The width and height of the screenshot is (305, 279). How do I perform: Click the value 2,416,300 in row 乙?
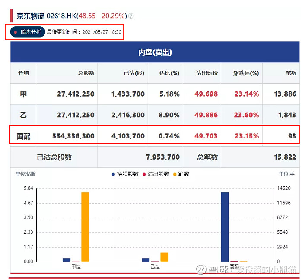[x=128, y=115]
